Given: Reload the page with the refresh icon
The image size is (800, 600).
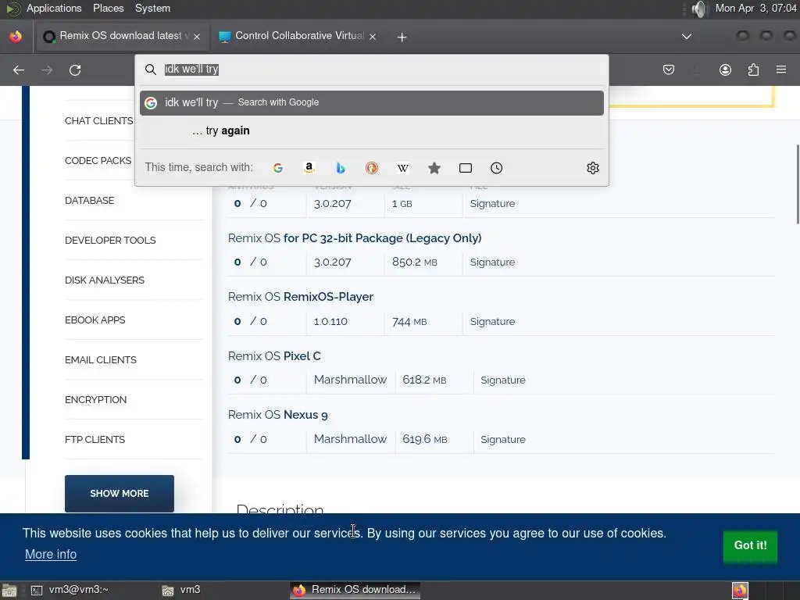Looking at the screenshot, I should click(75, 70).
